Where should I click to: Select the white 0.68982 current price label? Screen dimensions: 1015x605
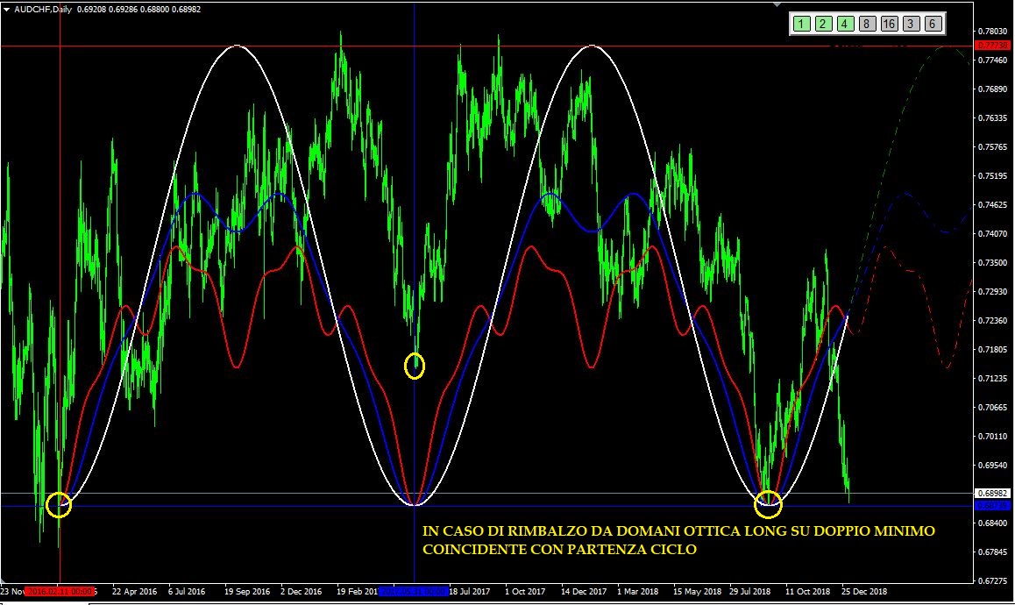(994, 494)
